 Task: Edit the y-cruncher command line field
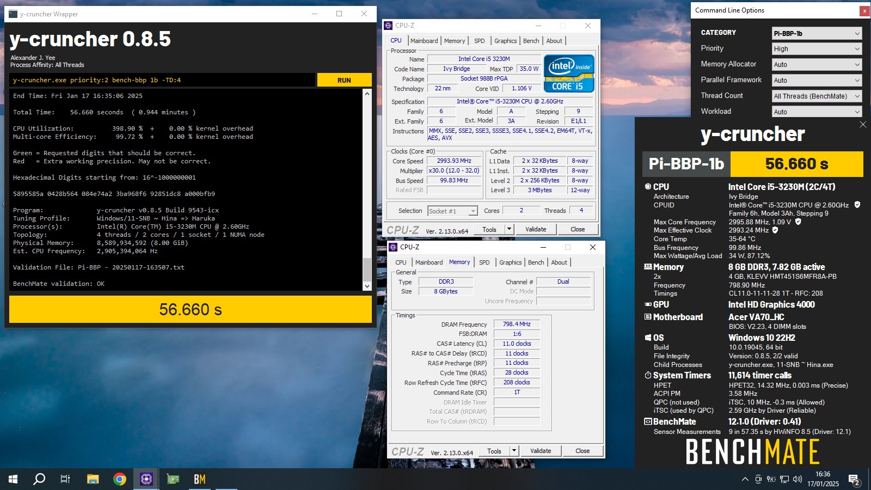click(162, 80)
